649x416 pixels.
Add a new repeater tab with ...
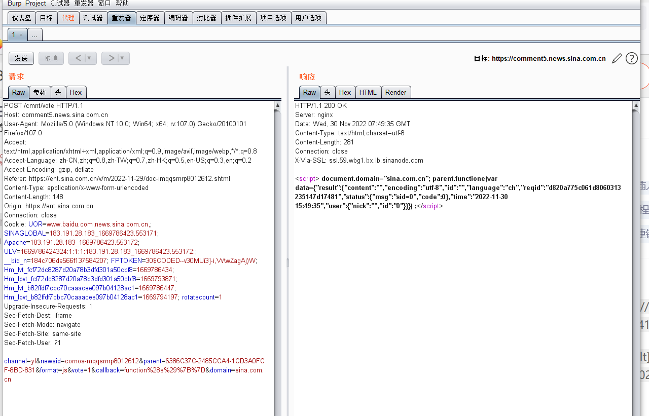coord(35,35)
